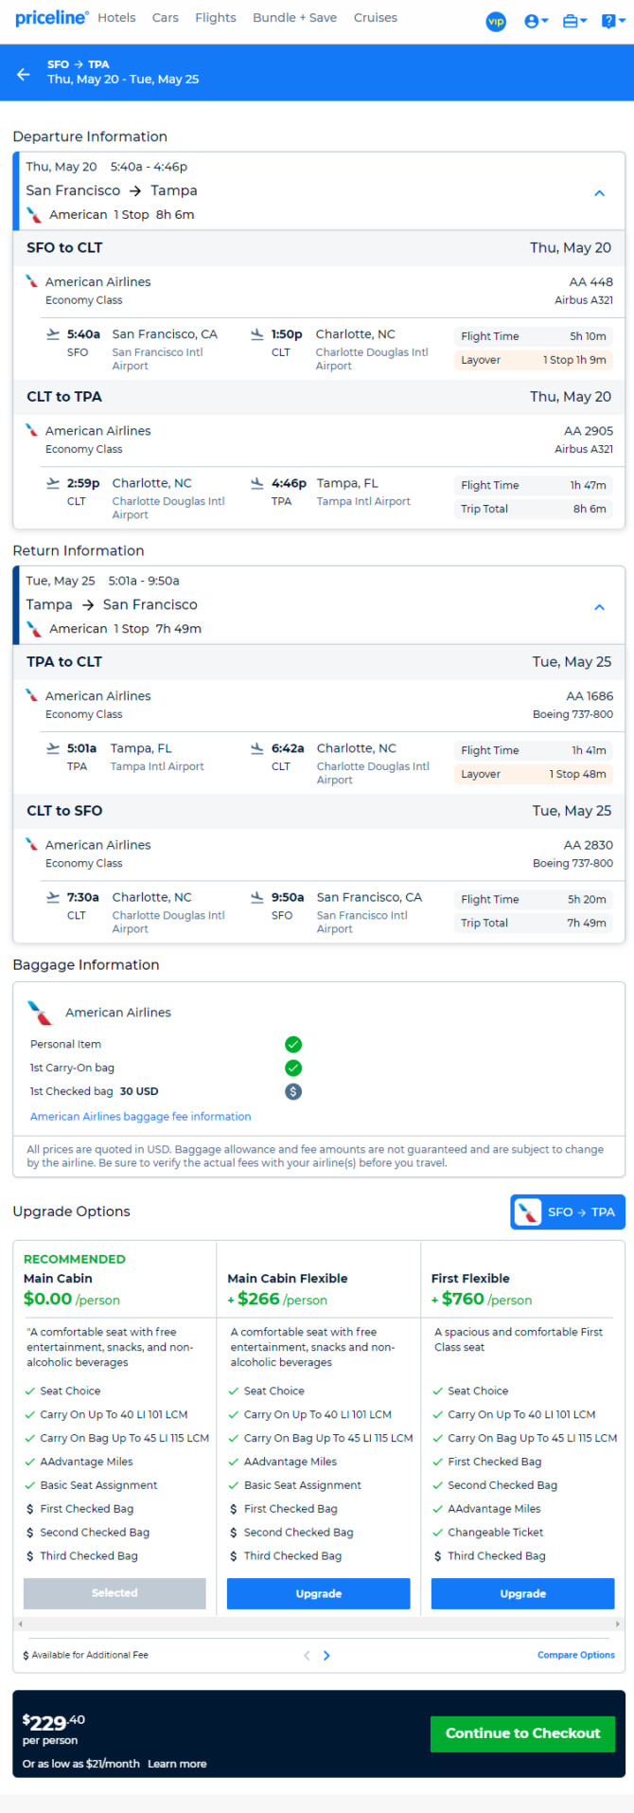
Task: Click the priceline logo
Action: (52, 18)
